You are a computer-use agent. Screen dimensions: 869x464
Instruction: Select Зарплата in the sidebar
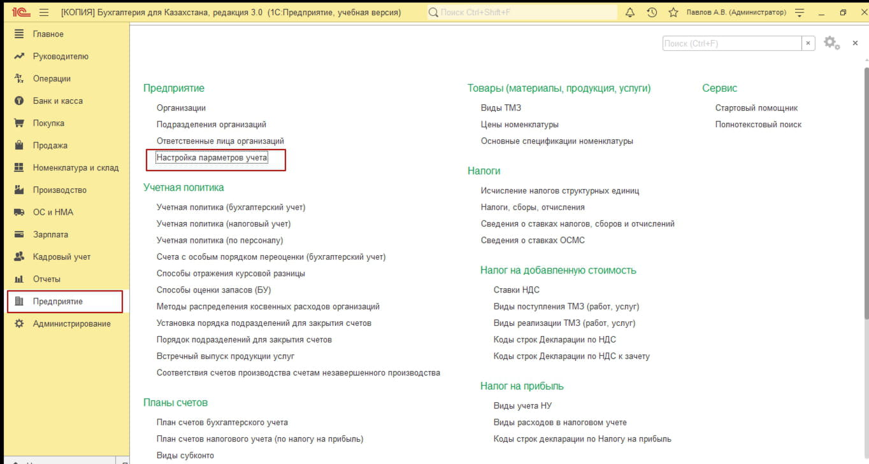click(50, 234)
